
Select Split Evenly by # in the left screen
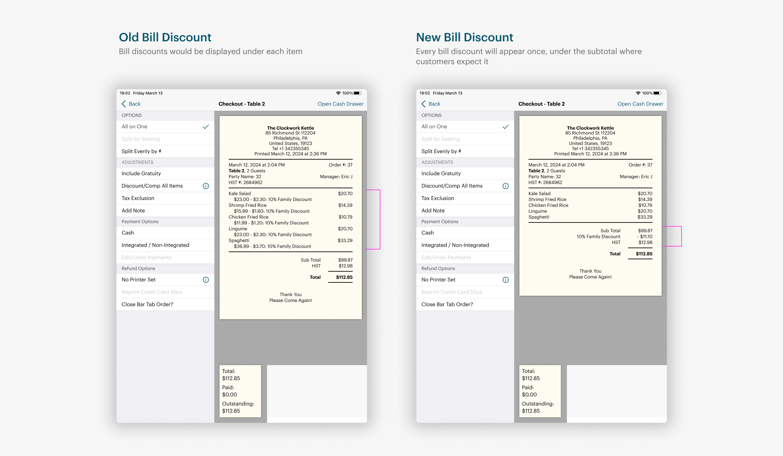(142, 151)
